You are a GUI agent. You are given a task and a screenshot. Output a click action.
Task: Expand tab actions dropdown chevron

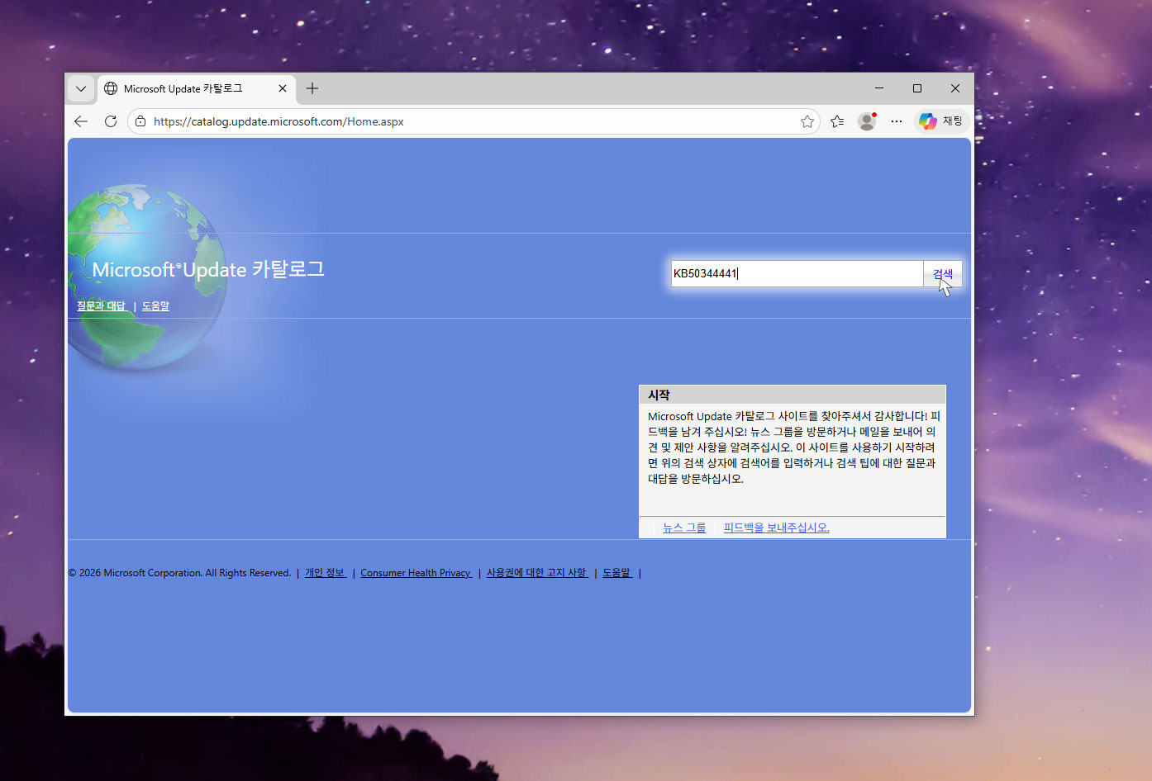point(81,88)
